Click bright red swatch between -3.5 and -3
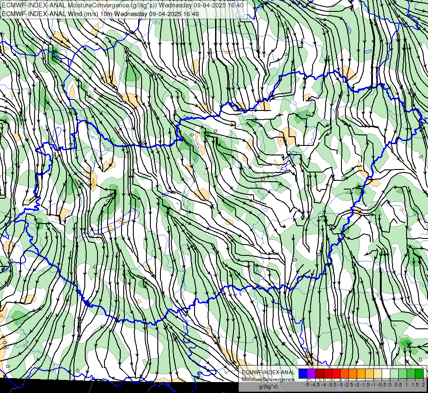 pyautogui.click(x=336, y=373)
